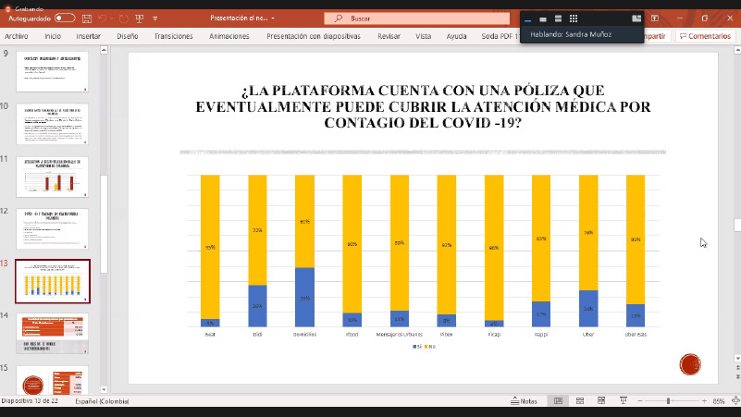Open Presentación con diapositivas tab
The image size is (741, 417).
click(x=314, y=36)
